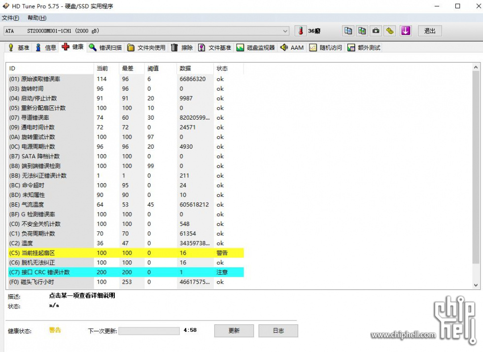The height and width of the screenshot is (352, 483).
Task: Click the HD Tune app title icon
Action: tap(6, 6)
